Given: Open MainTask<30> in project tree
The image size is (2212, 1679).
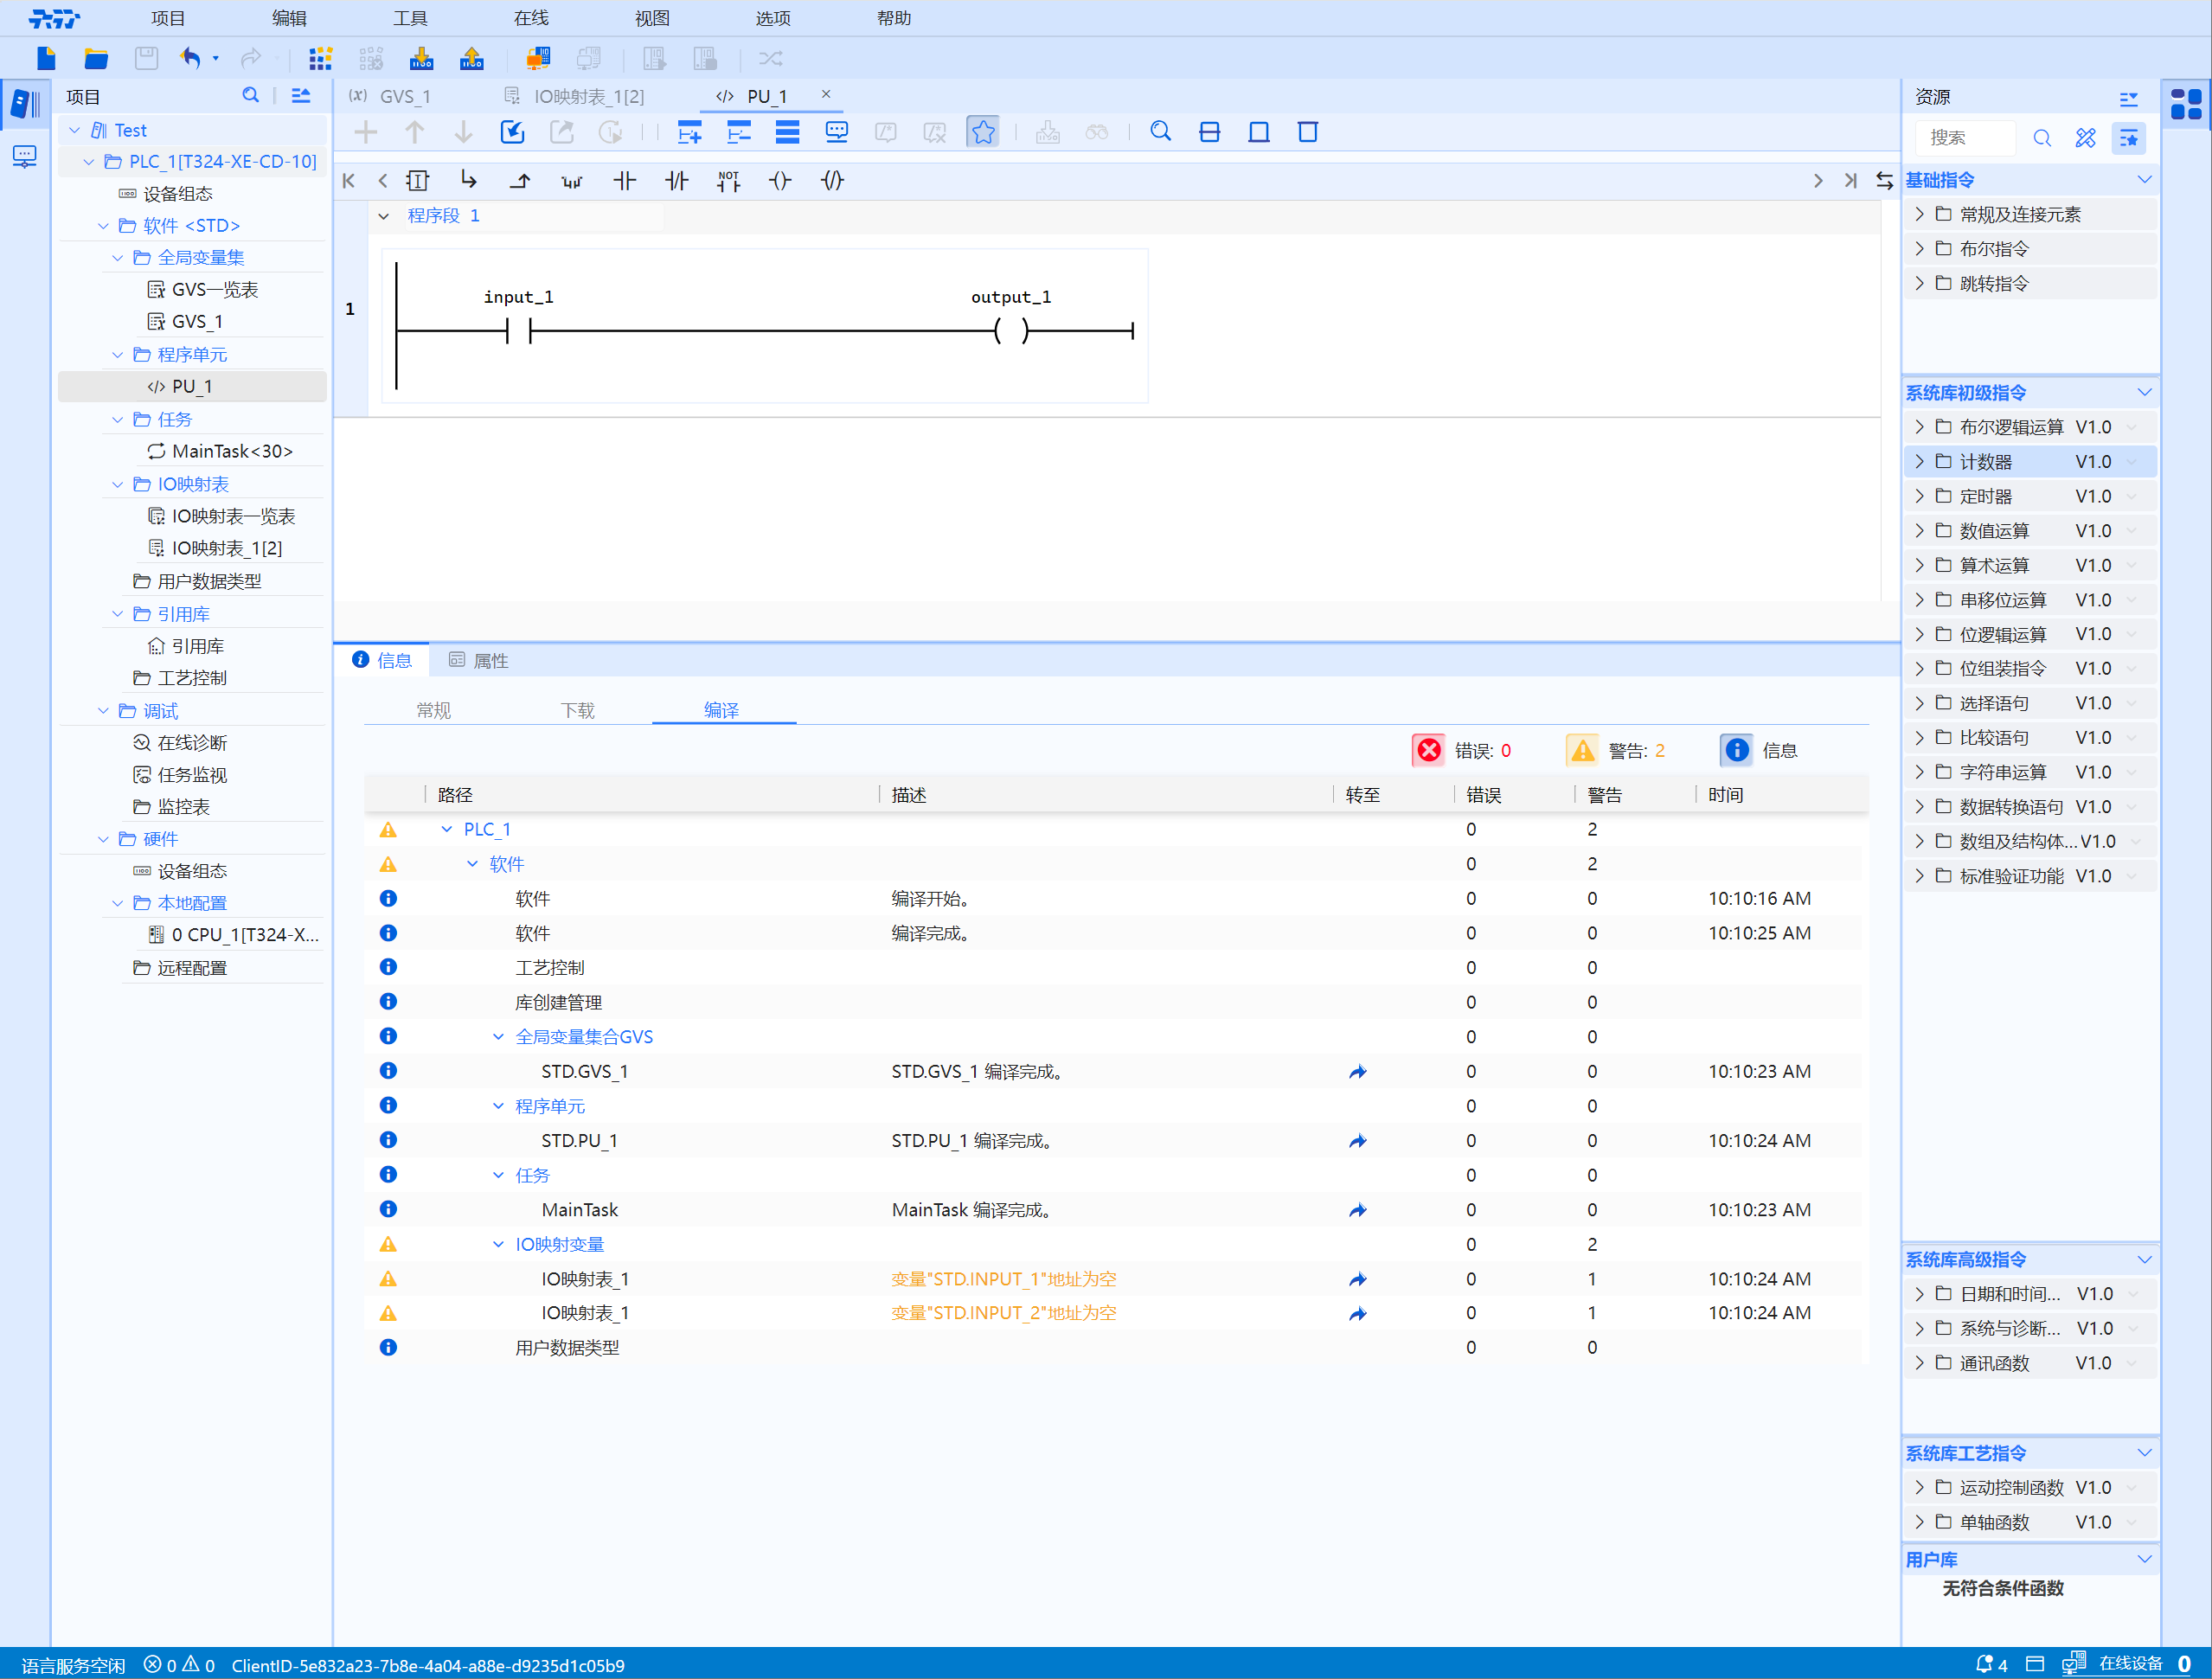Looking at the screenshot, I should point(232,452).
